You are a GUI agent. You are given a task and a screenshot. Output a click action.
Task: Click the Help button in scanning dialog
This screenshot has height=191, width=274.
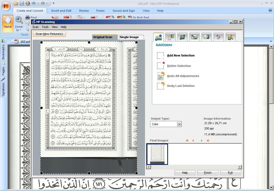pos(185,173)
